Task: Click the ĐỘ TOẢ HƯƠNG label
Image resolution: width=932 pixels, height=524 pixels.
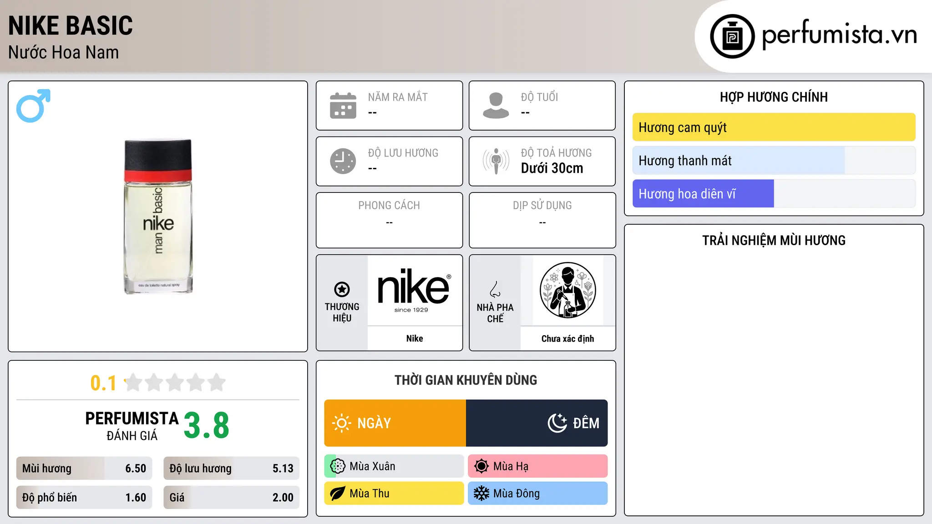Action: (x=557, y=153)
